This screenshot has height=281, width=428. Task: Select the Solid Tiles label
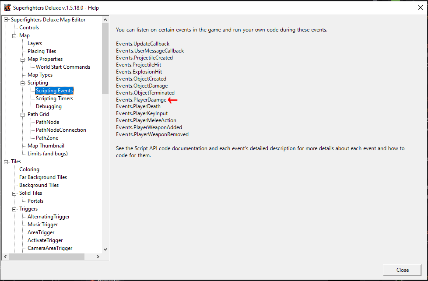(31, 193)
